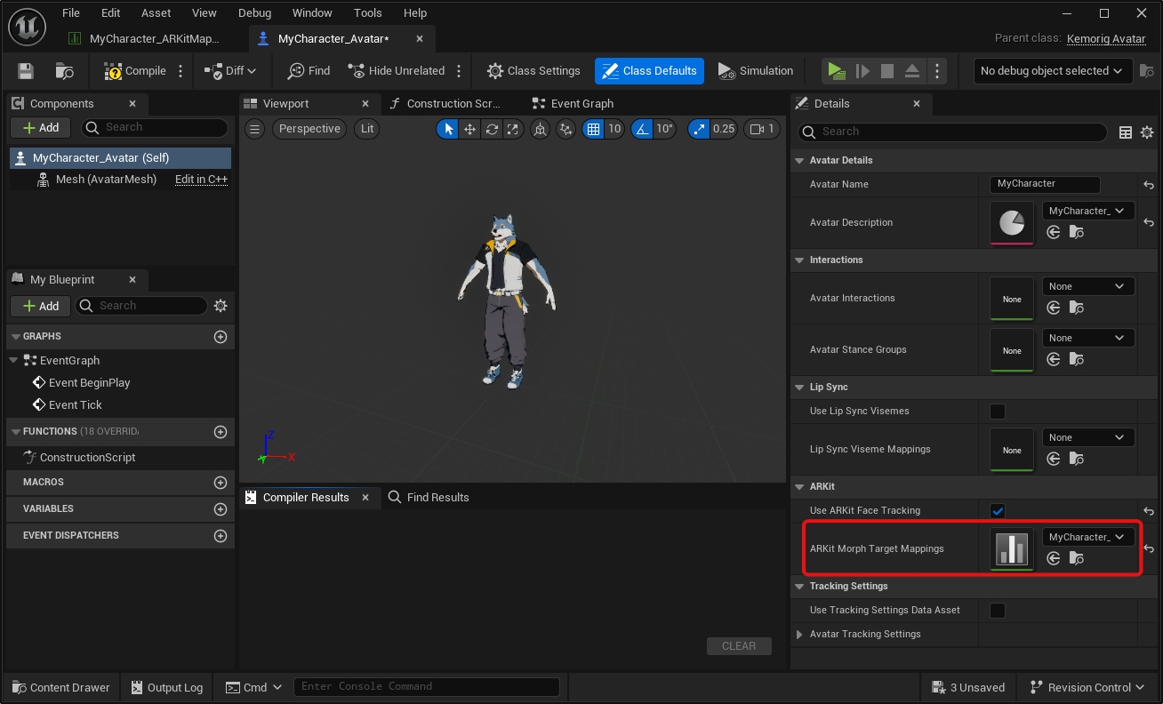This screenshot has height=704, width=1163.
Task: Enable Use Tracking Settings Data Asset
Action: pyautogui.click(x=998, y=611)
